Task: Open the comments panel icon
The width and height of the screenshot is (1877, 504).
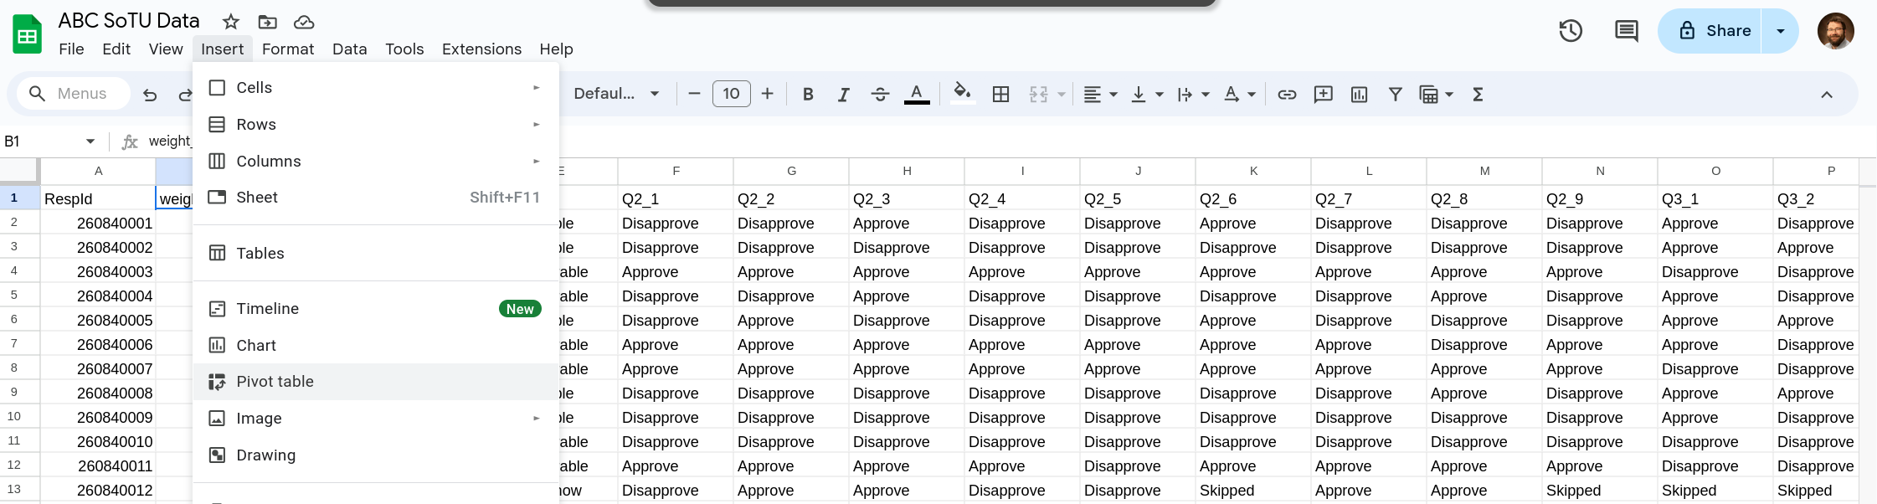Action: point(1626,31)
